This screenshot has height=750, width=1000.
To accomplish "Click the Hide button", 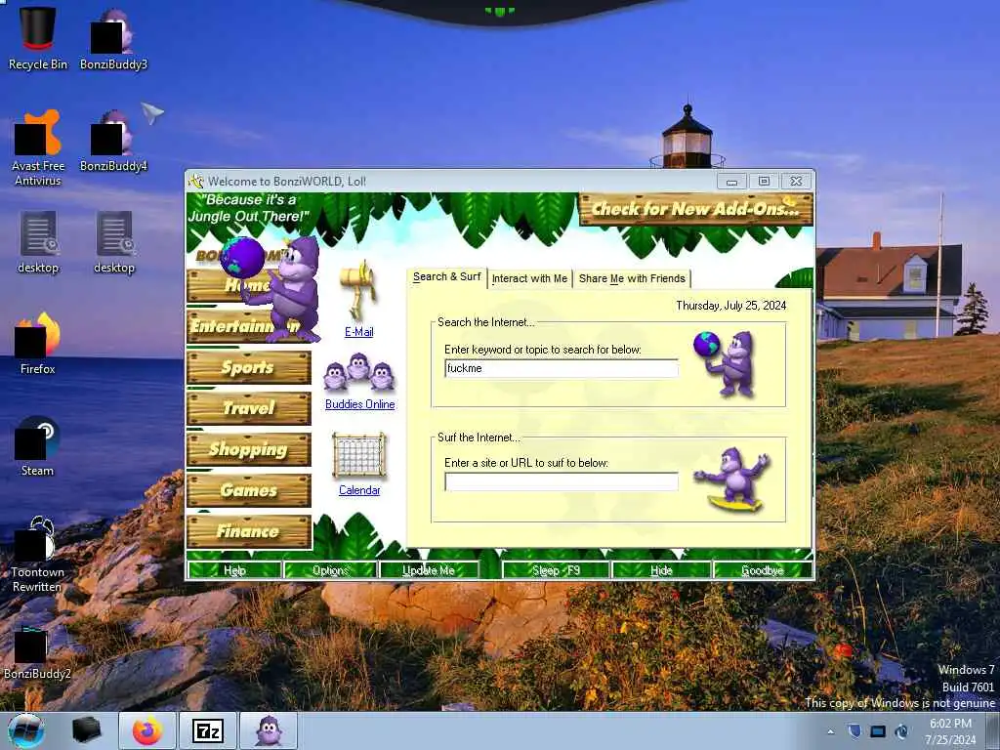I will click(661, 570).
